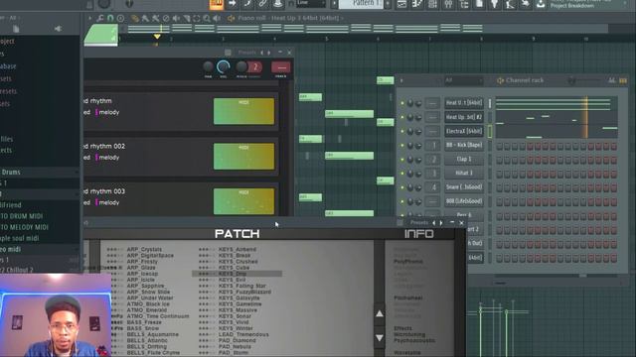The width and height of the screenshot is (636, 357).
Task: Open Channel rack graph editor icon
Action: click(612, 80)
